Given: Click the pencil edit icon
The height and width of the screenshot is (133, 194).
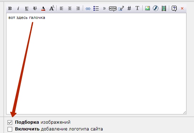Looking at the screenshot, I should click(121, 9).
